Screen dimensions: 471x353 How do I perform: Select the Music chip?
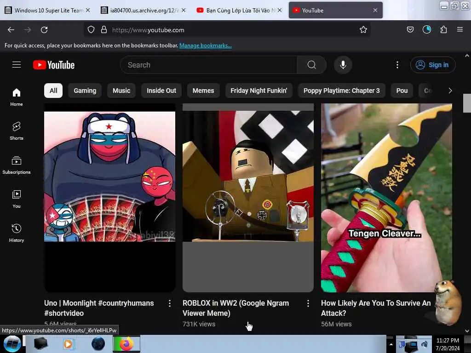click(121, 91)
